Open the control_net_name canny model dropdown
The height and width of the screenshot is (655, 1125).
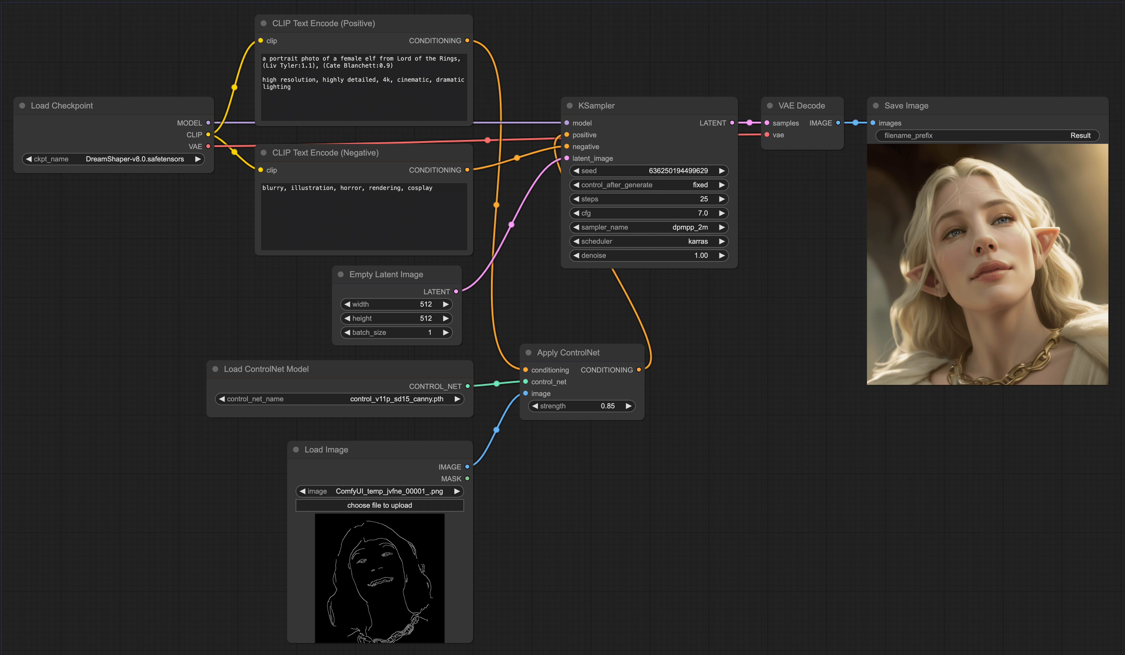[339, 399]
